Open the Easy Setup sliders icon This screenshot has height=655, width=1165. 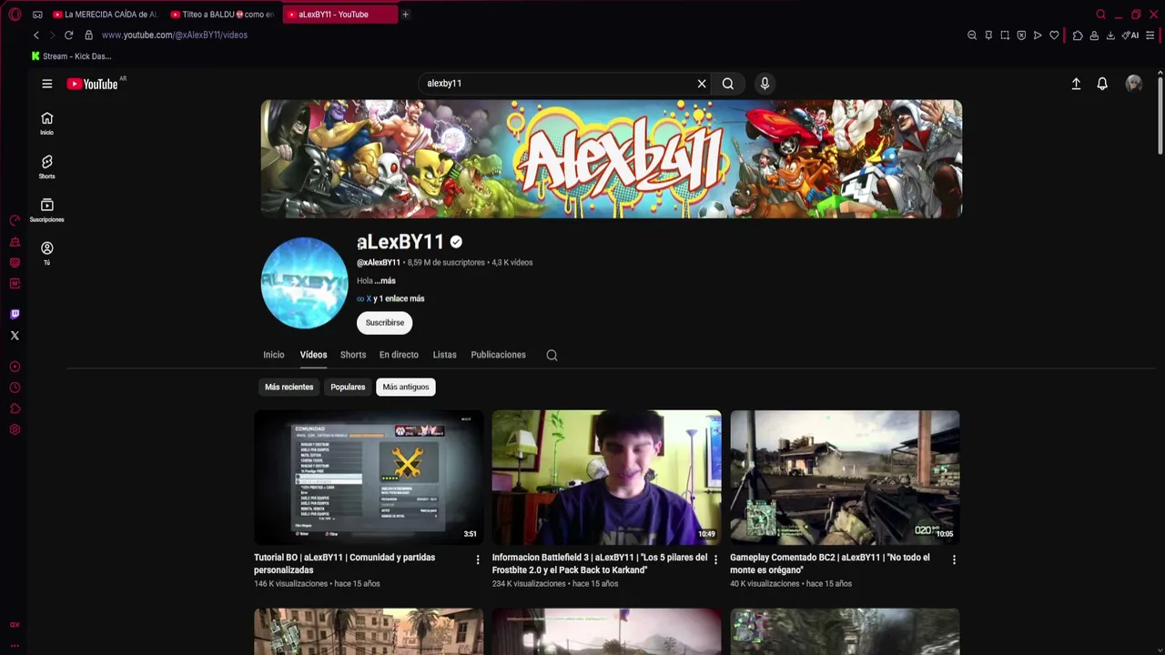pos(1150,35)
